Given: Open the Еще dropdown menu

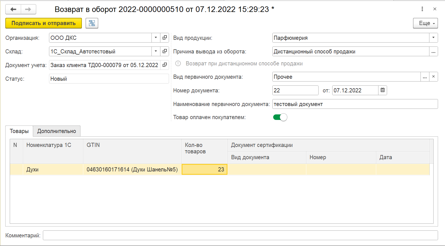Looking at the screenshot, I should coord(425,23).
